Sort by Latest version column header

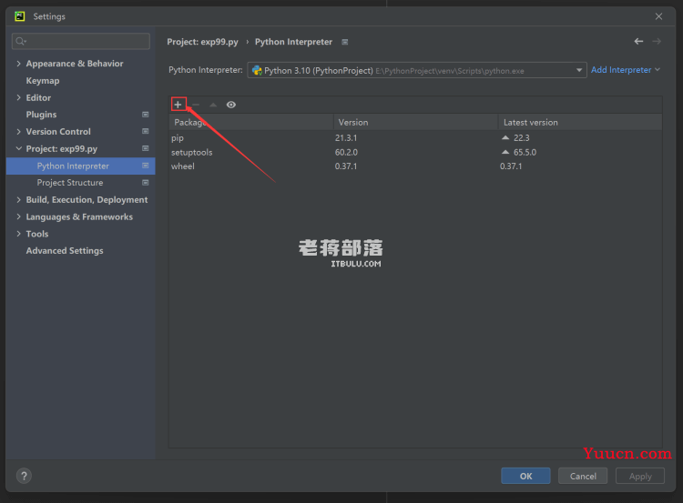[x=581, y=122]
